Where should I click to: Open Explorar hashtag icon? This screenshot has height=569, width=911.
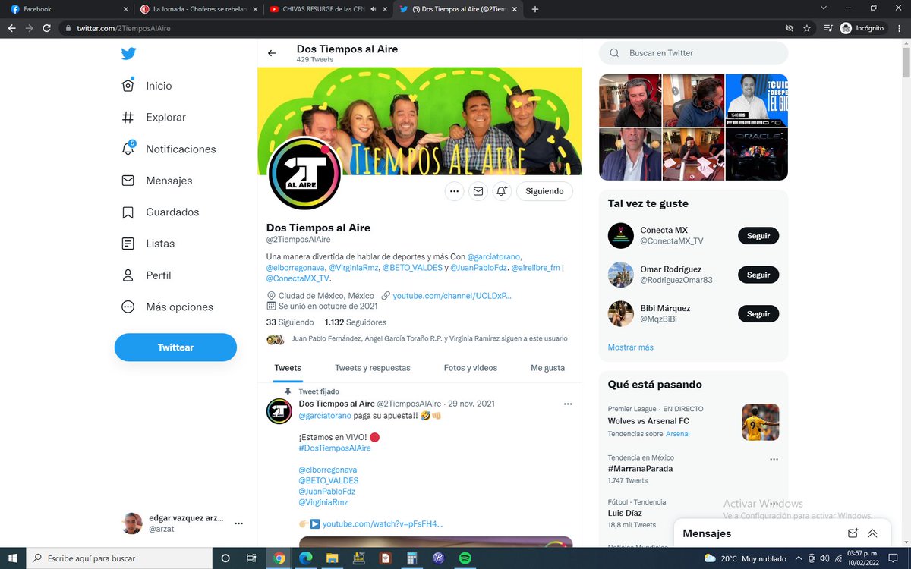(128, 118)
